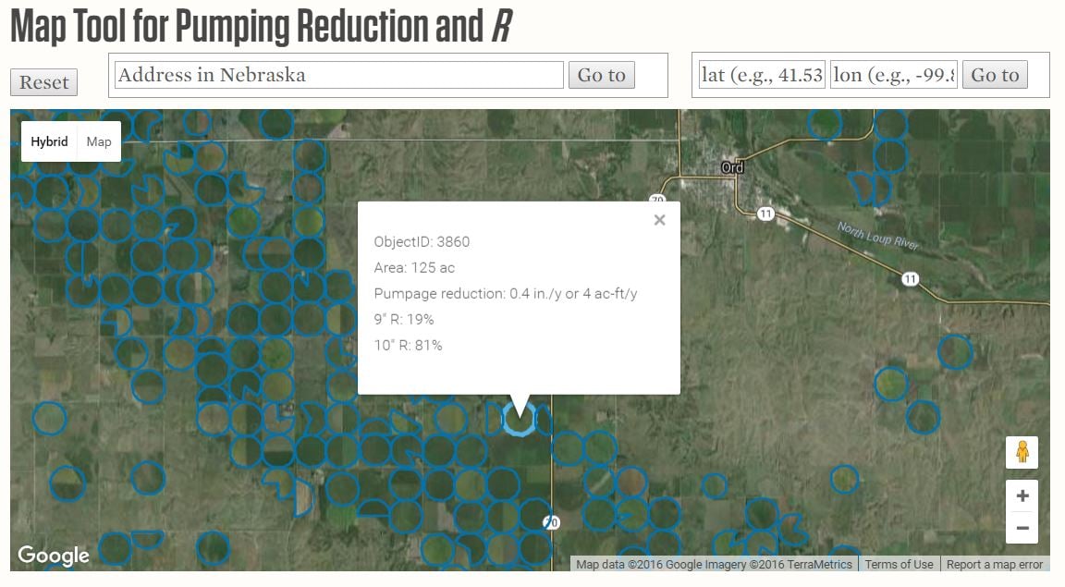Switch to Map view mode

[x=98, y=141]
